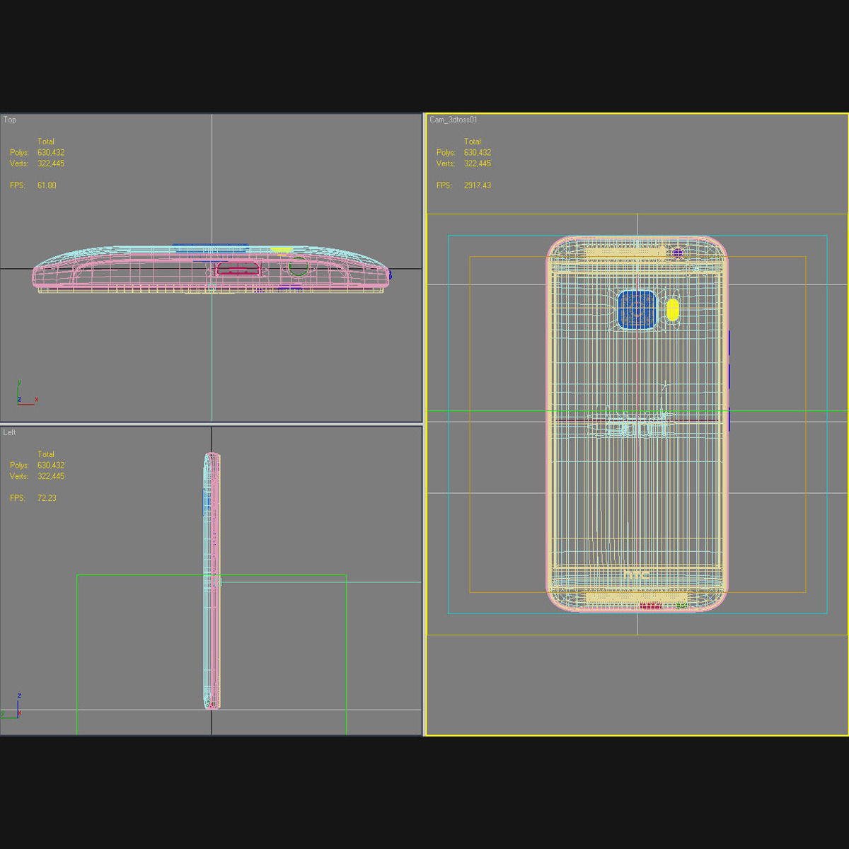This screenshot has width=849, height=849.
Task: Click the Verts 322,445 count in Top viewport
Action: tap(51, 163)
